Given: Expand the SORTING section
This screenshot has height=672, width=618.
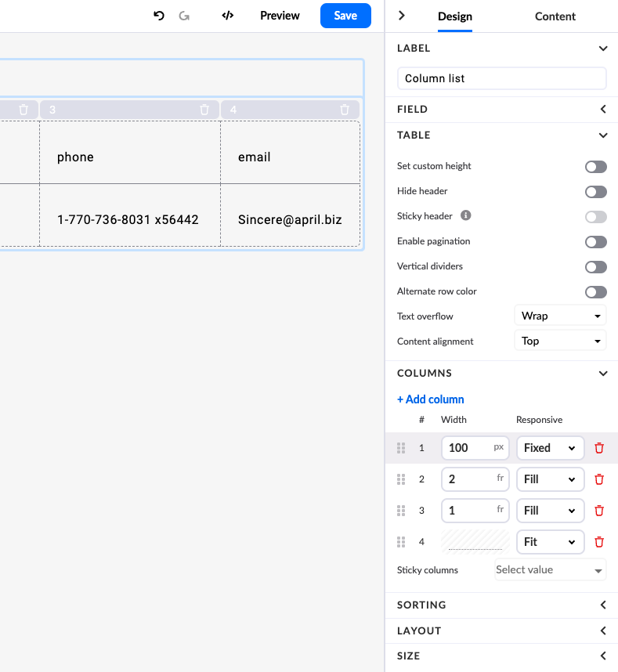Looking at the screenshot, I should click(x=603, y=605).
